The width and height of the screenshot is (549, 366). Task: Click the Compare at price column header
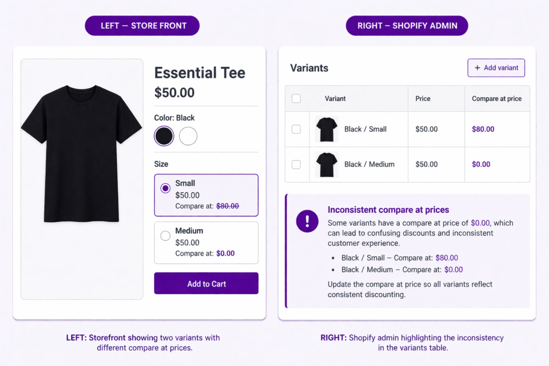[x=496, y=98]
